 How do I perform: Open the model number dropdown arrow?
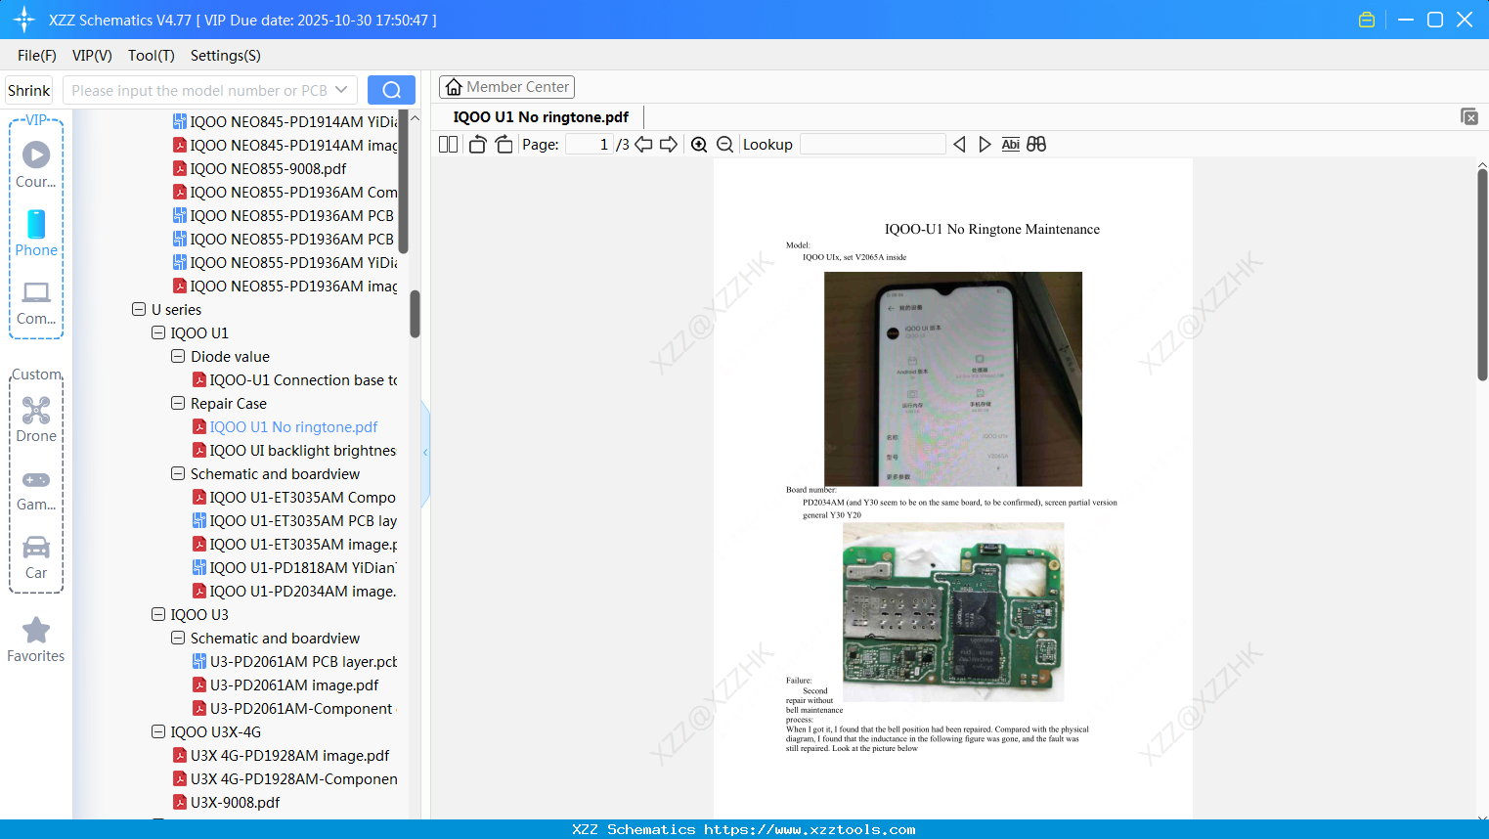341,90
